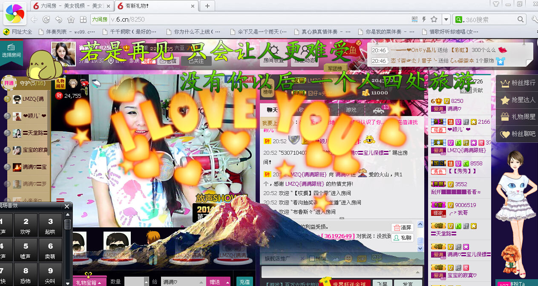Open the smiley emoji picker
Screen dimensions: 538x286
click(348, 258)
